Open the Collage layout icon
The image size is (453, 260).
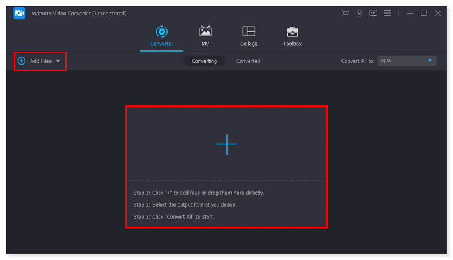[249, 32]
